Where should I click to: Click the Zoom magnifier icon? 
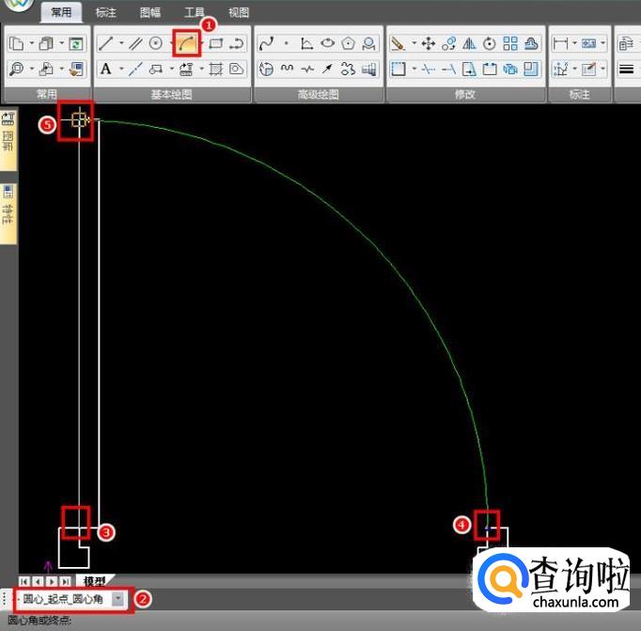16,69
